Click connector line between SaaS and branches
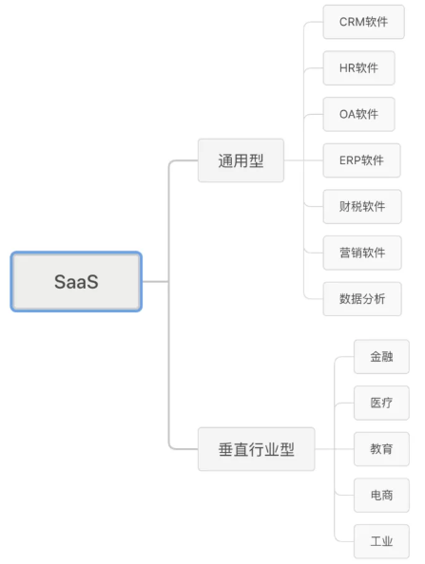425x564 pixels. (155, 281)
